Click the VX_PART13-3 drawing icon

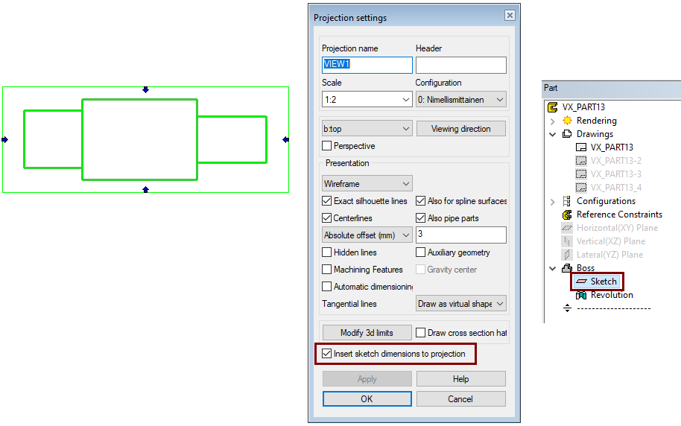pos(581,174)
